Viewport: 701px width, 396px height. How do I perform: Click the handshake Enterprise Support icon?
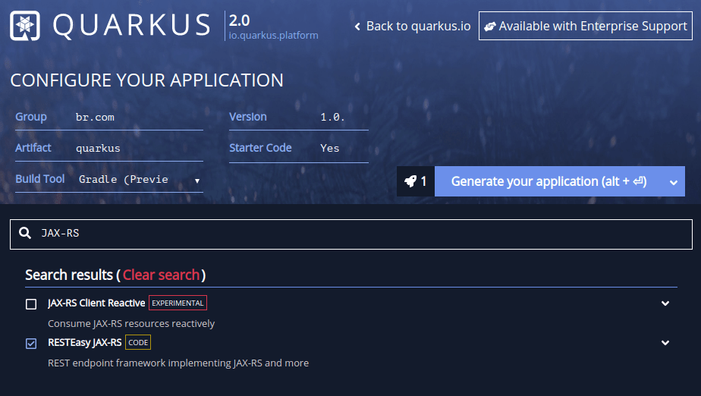pyautogui.click(x=490, y=27)
